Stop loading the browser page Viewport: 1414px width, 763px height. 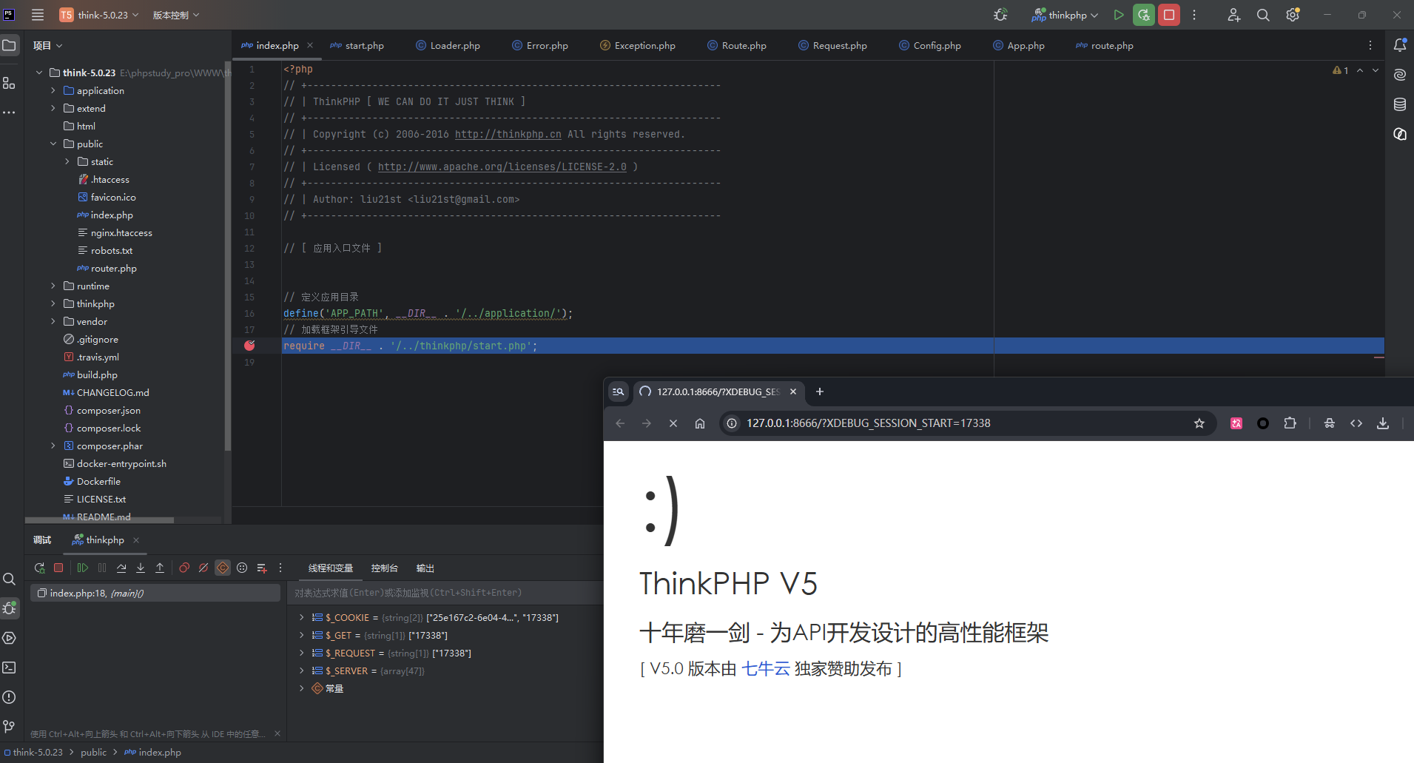click(673, 423)
